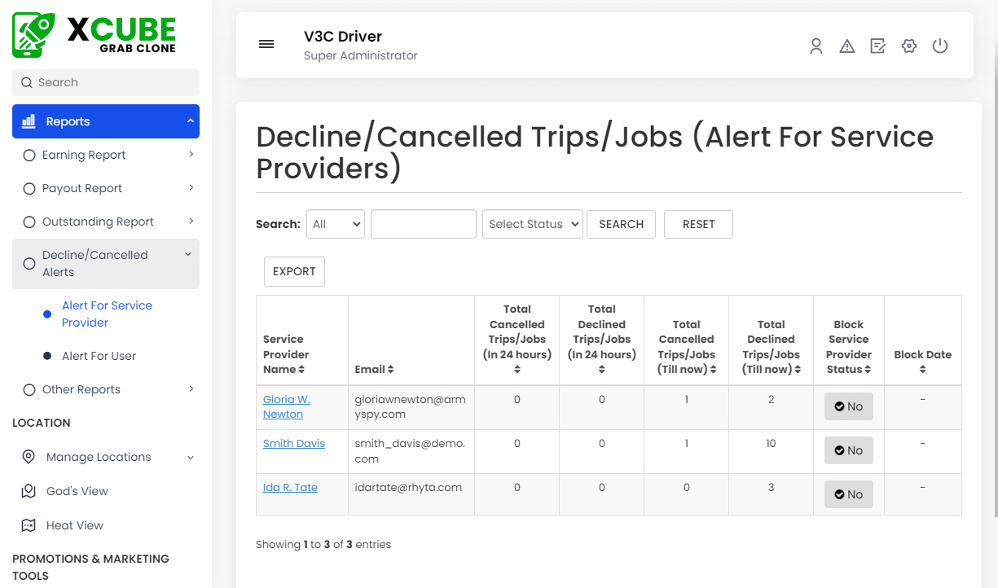Toggle the sidebar with the hamburger menu
998x588 pixels.
(x=266, y=44)
